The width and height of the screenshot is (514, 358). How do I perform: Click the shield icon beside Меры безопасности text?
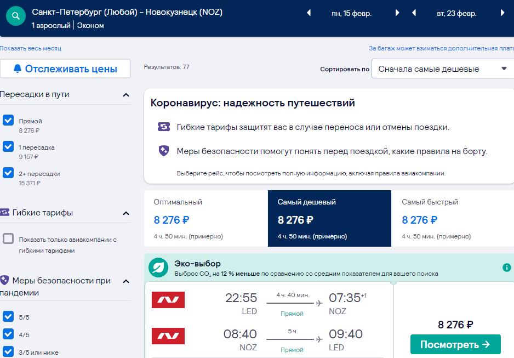click(164, 151)
